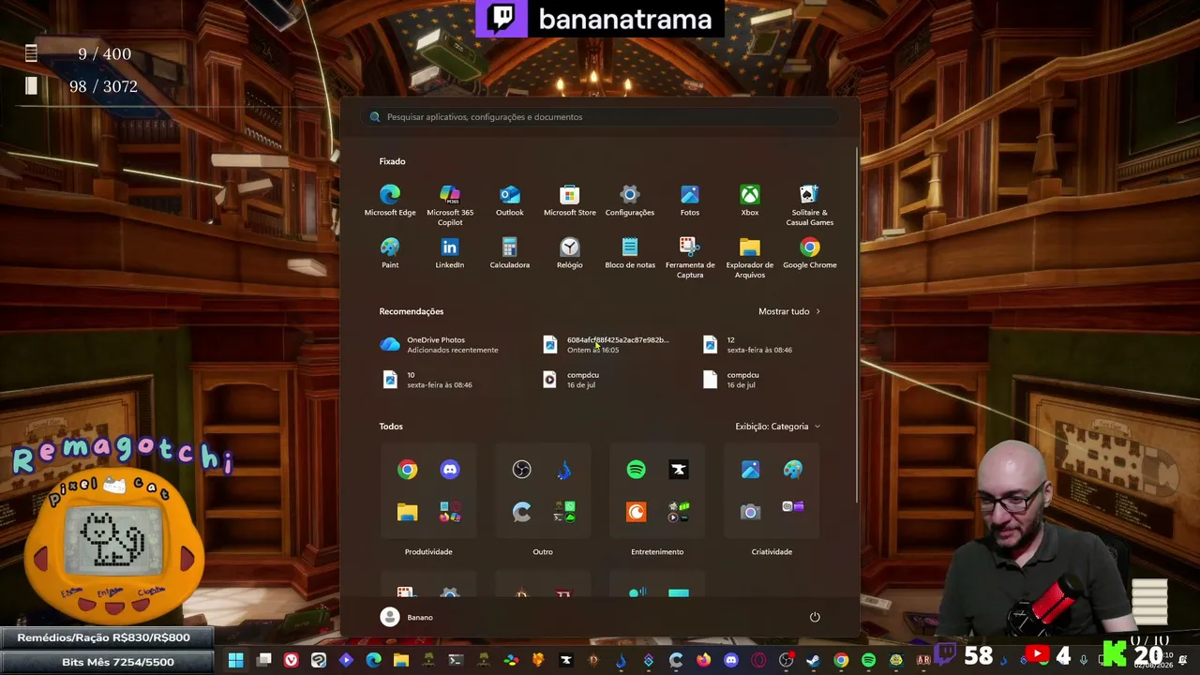Click the power button in Start menu

click(815, 617)
